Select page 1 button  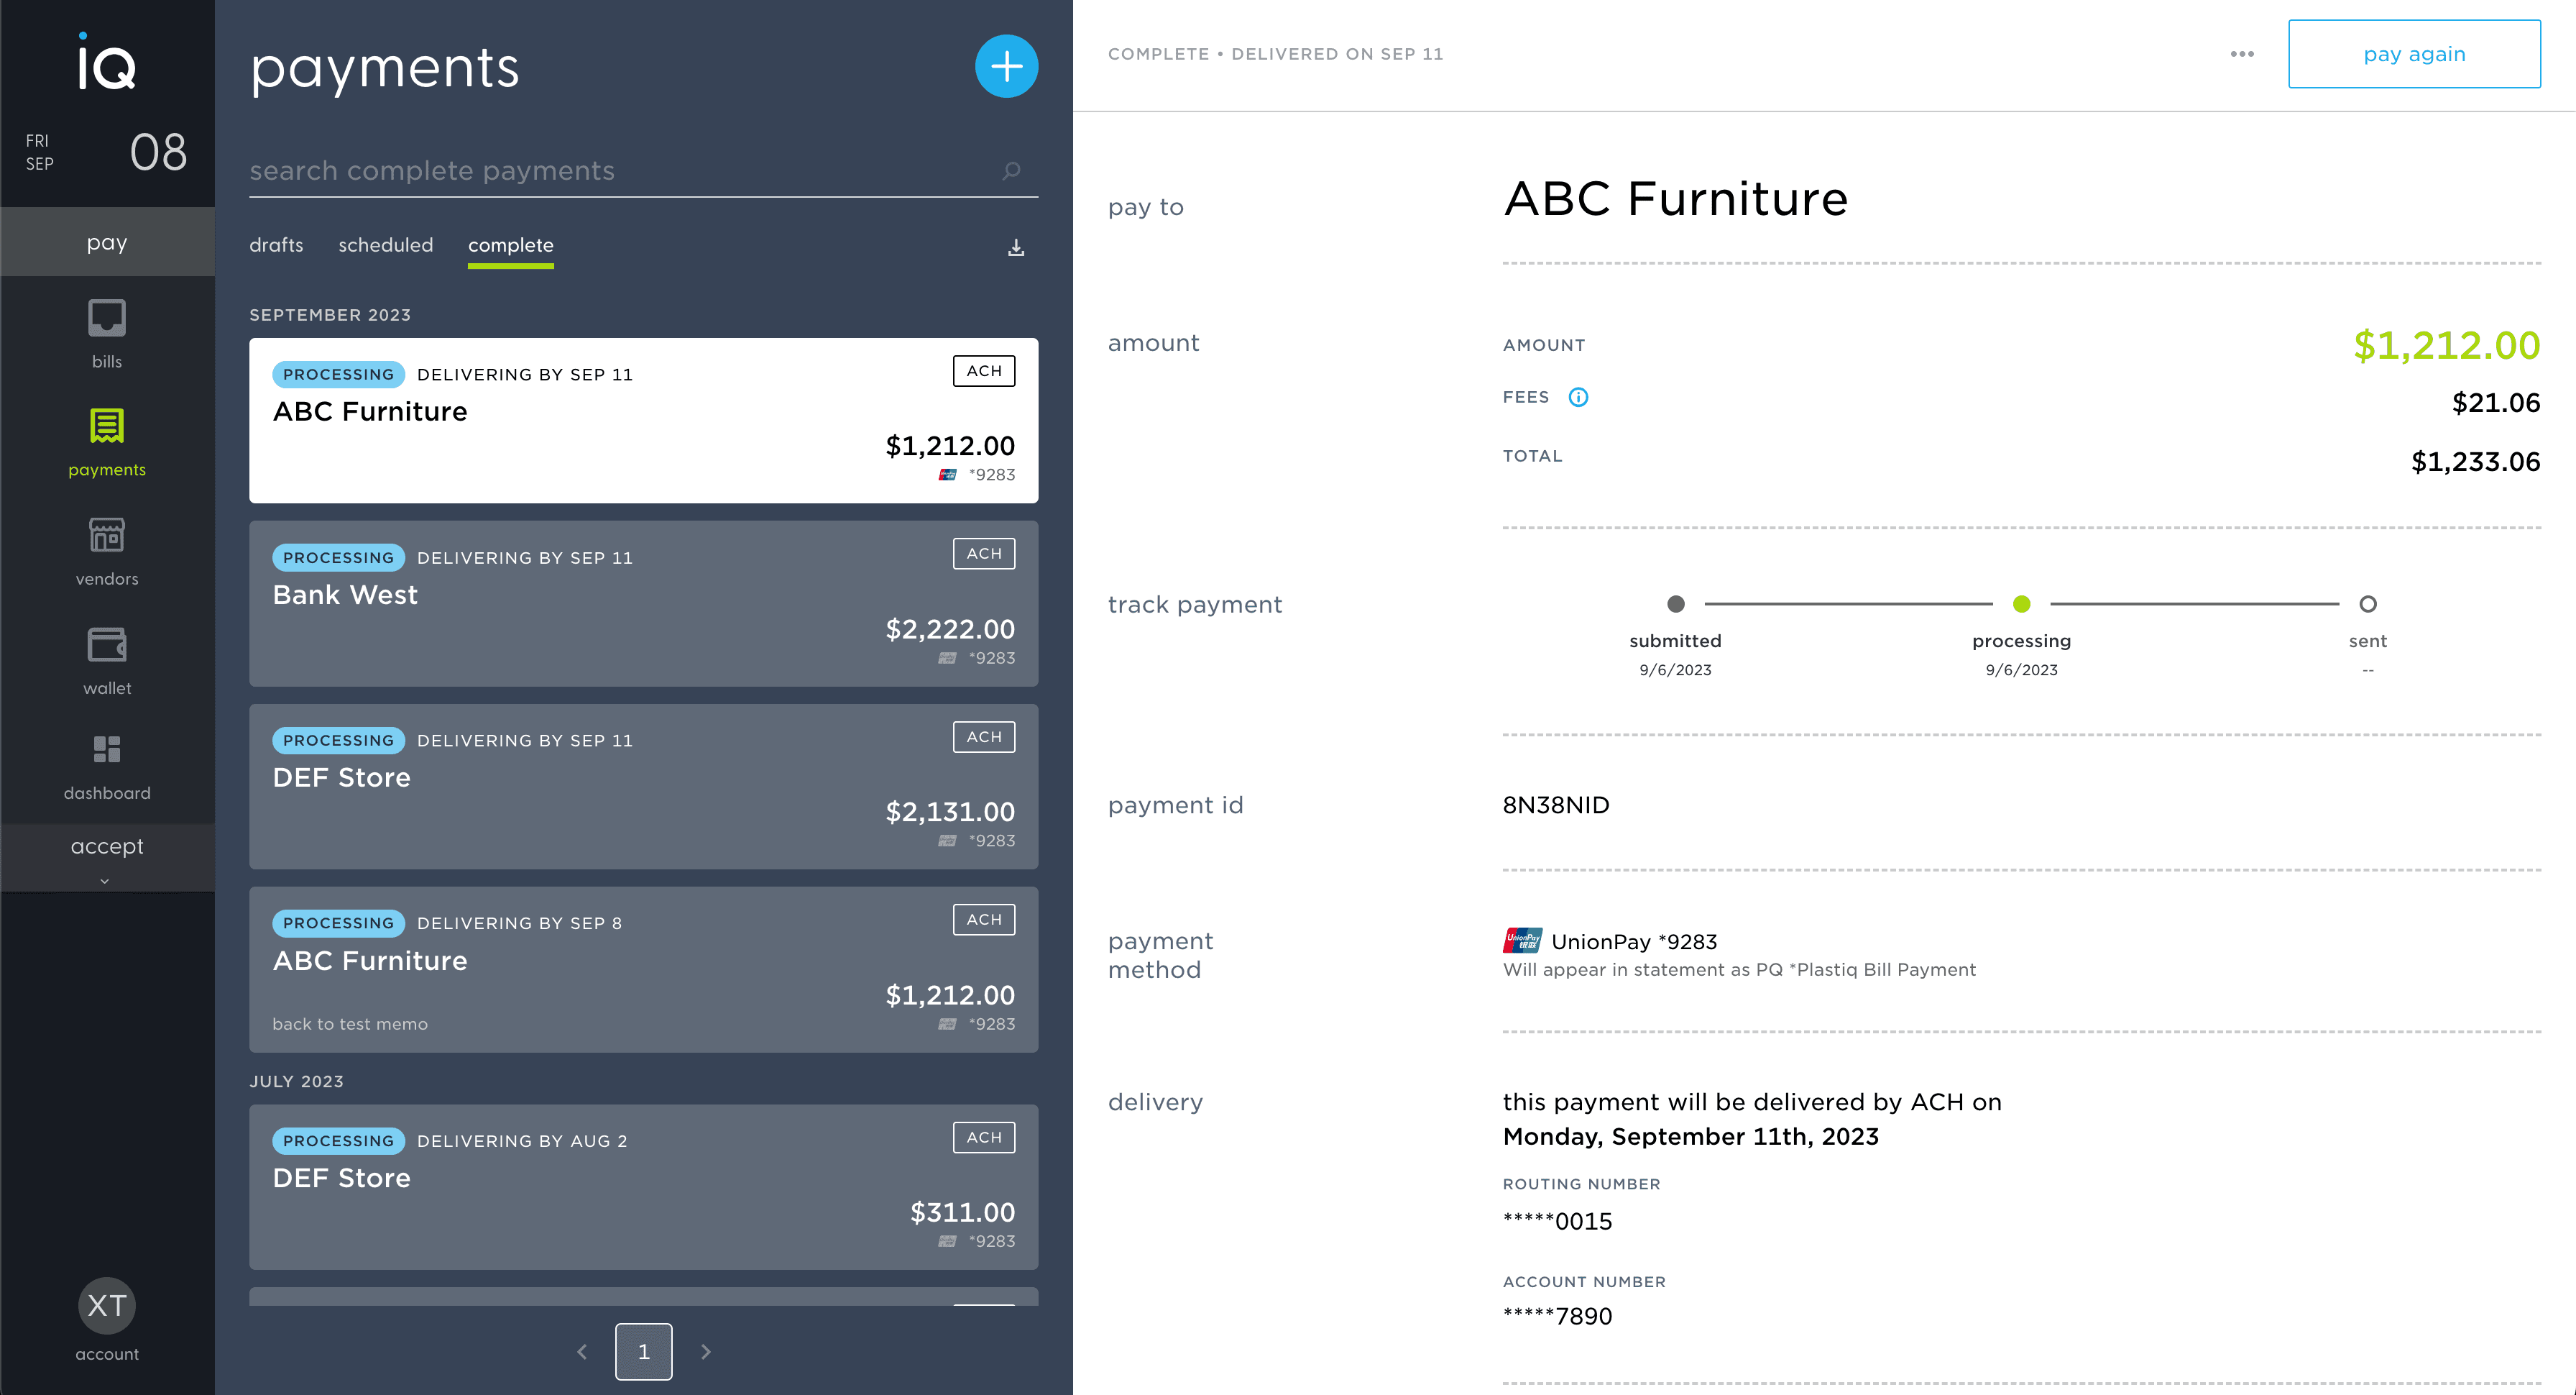644,1352
